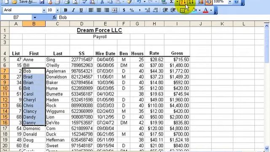
Task: Select column H header
Action: point(154,24)
